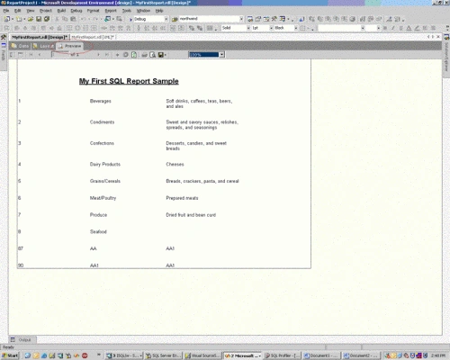Viewport: 450px width, 360px height.
Task: Click the Stop rendering icon
Action: coord(126,55)
